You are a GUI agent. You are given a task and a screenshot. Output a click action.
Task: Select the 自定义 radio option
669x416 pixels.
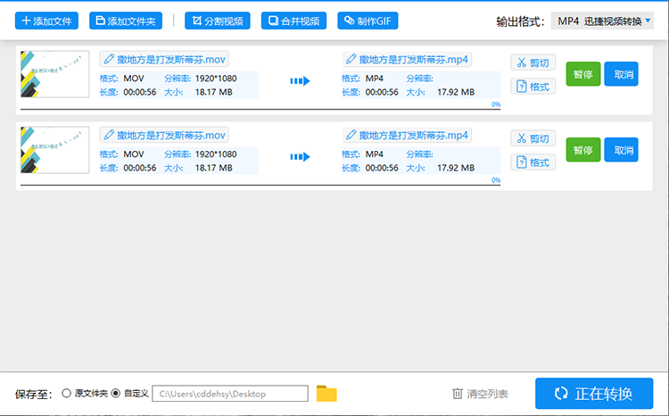(x=115, y=394)
